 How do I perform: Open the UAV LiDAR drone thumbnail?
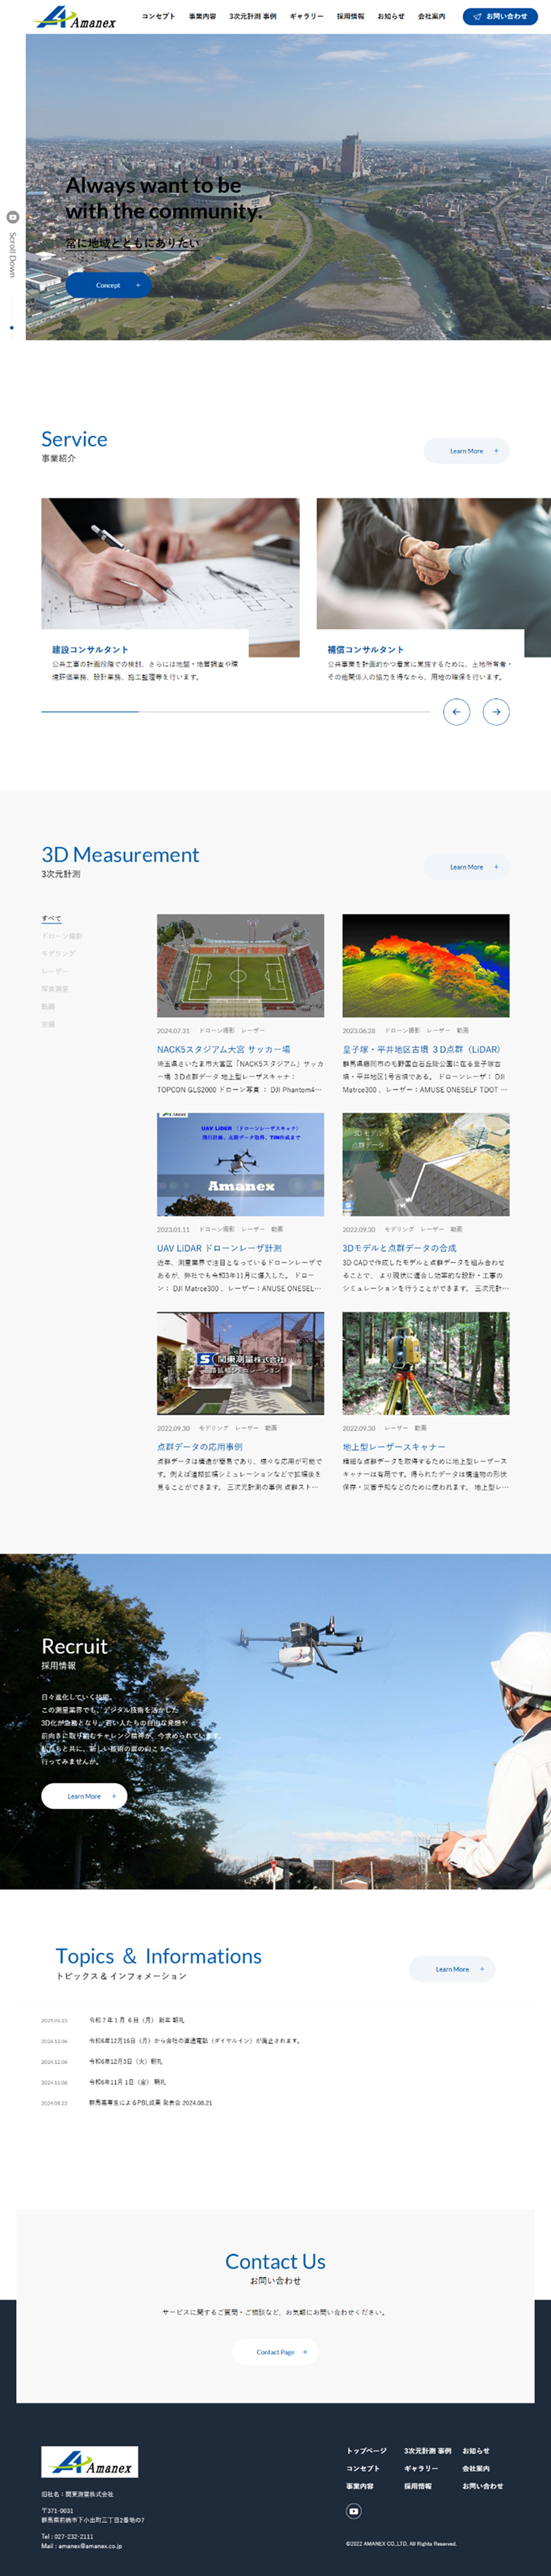click(x=240, y=1164)
